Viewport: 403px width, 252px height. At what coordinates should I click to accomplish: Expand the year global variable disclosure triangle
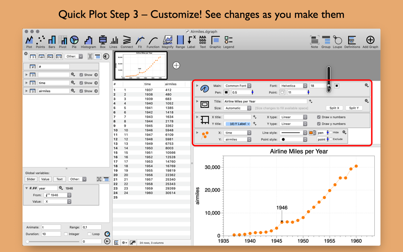27,187
